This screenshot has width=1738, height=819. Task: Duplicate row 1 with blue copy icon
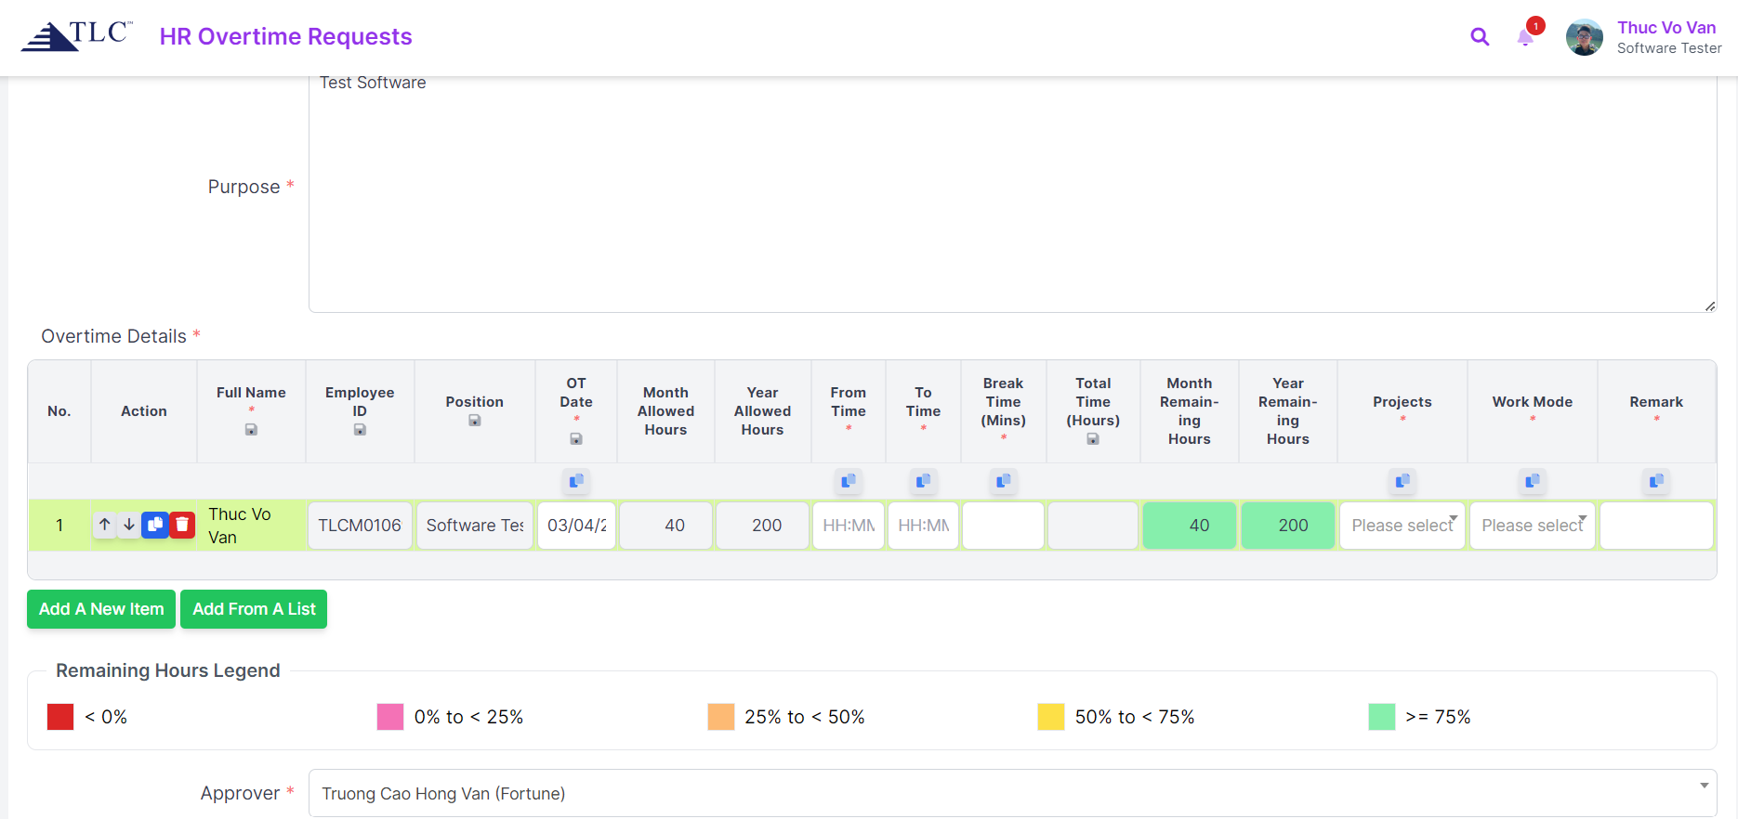click(x=155, y=525)
